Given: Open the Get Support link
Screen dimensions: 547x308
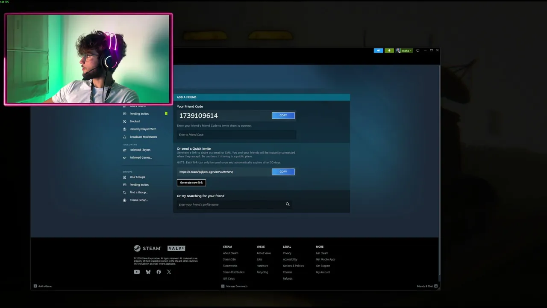Looking at the screenshot, I should (323, 266).
